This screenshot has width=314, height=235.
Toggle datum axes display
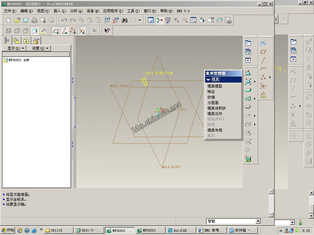pyautogui.click(x=64, y=31)
